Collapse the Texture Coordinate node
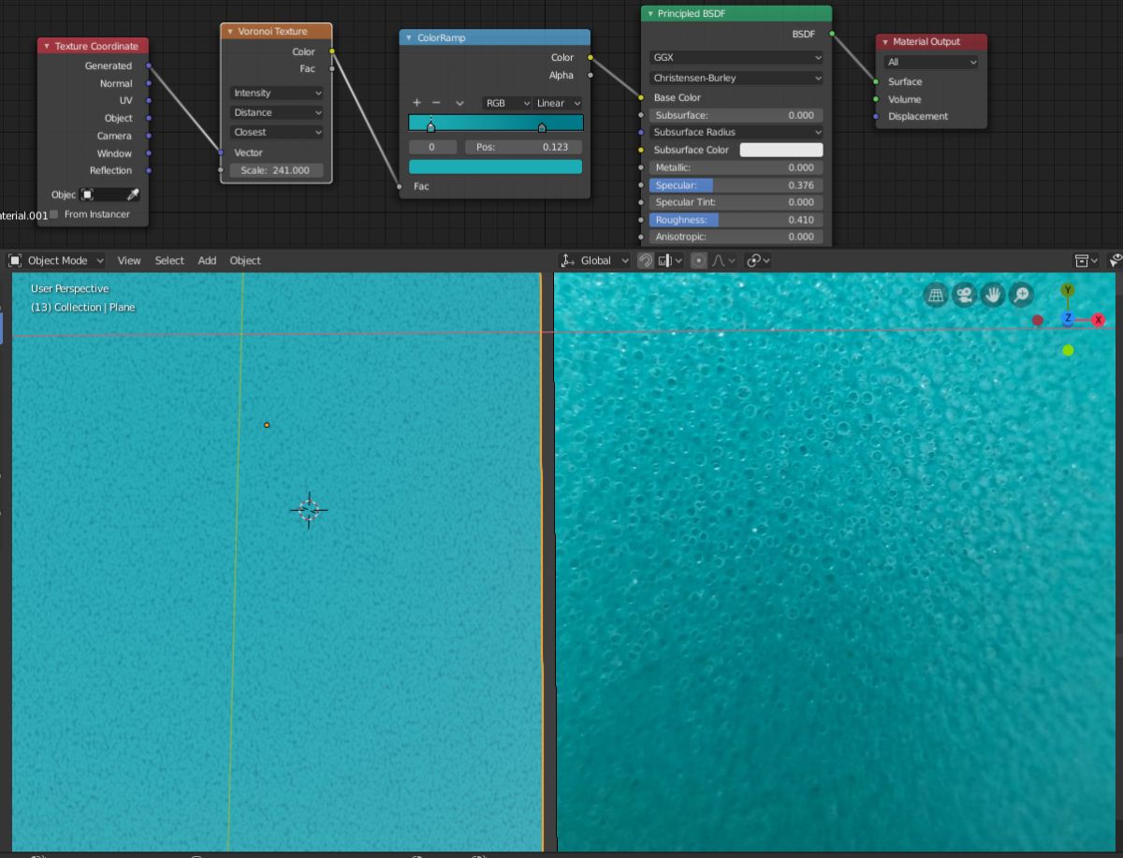This screenshot has height=858, width=1123. pyautogui.click(x=47, y=46)
